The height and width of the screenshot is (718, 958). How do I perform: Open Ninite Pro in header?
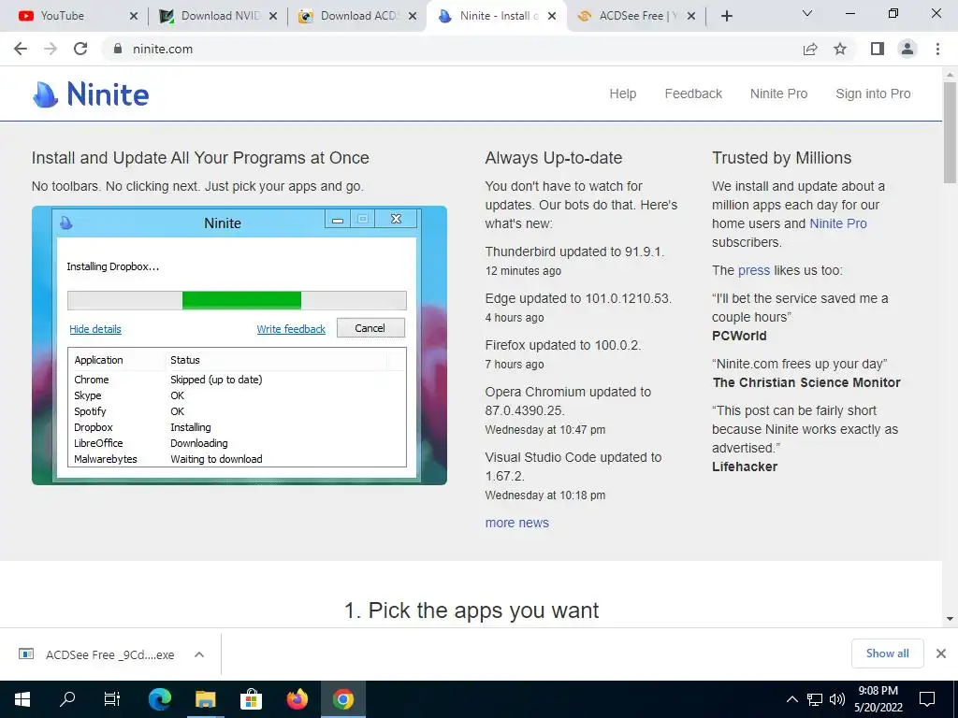[779, 94]
